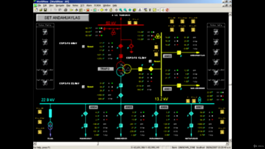Open the Alarm menu

click(89, 5)
